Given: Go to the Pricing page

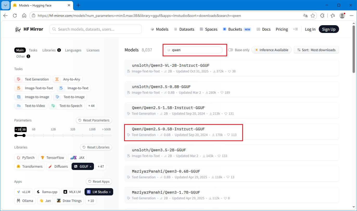Looking at the screenshot, I should (x=282, y=29).
